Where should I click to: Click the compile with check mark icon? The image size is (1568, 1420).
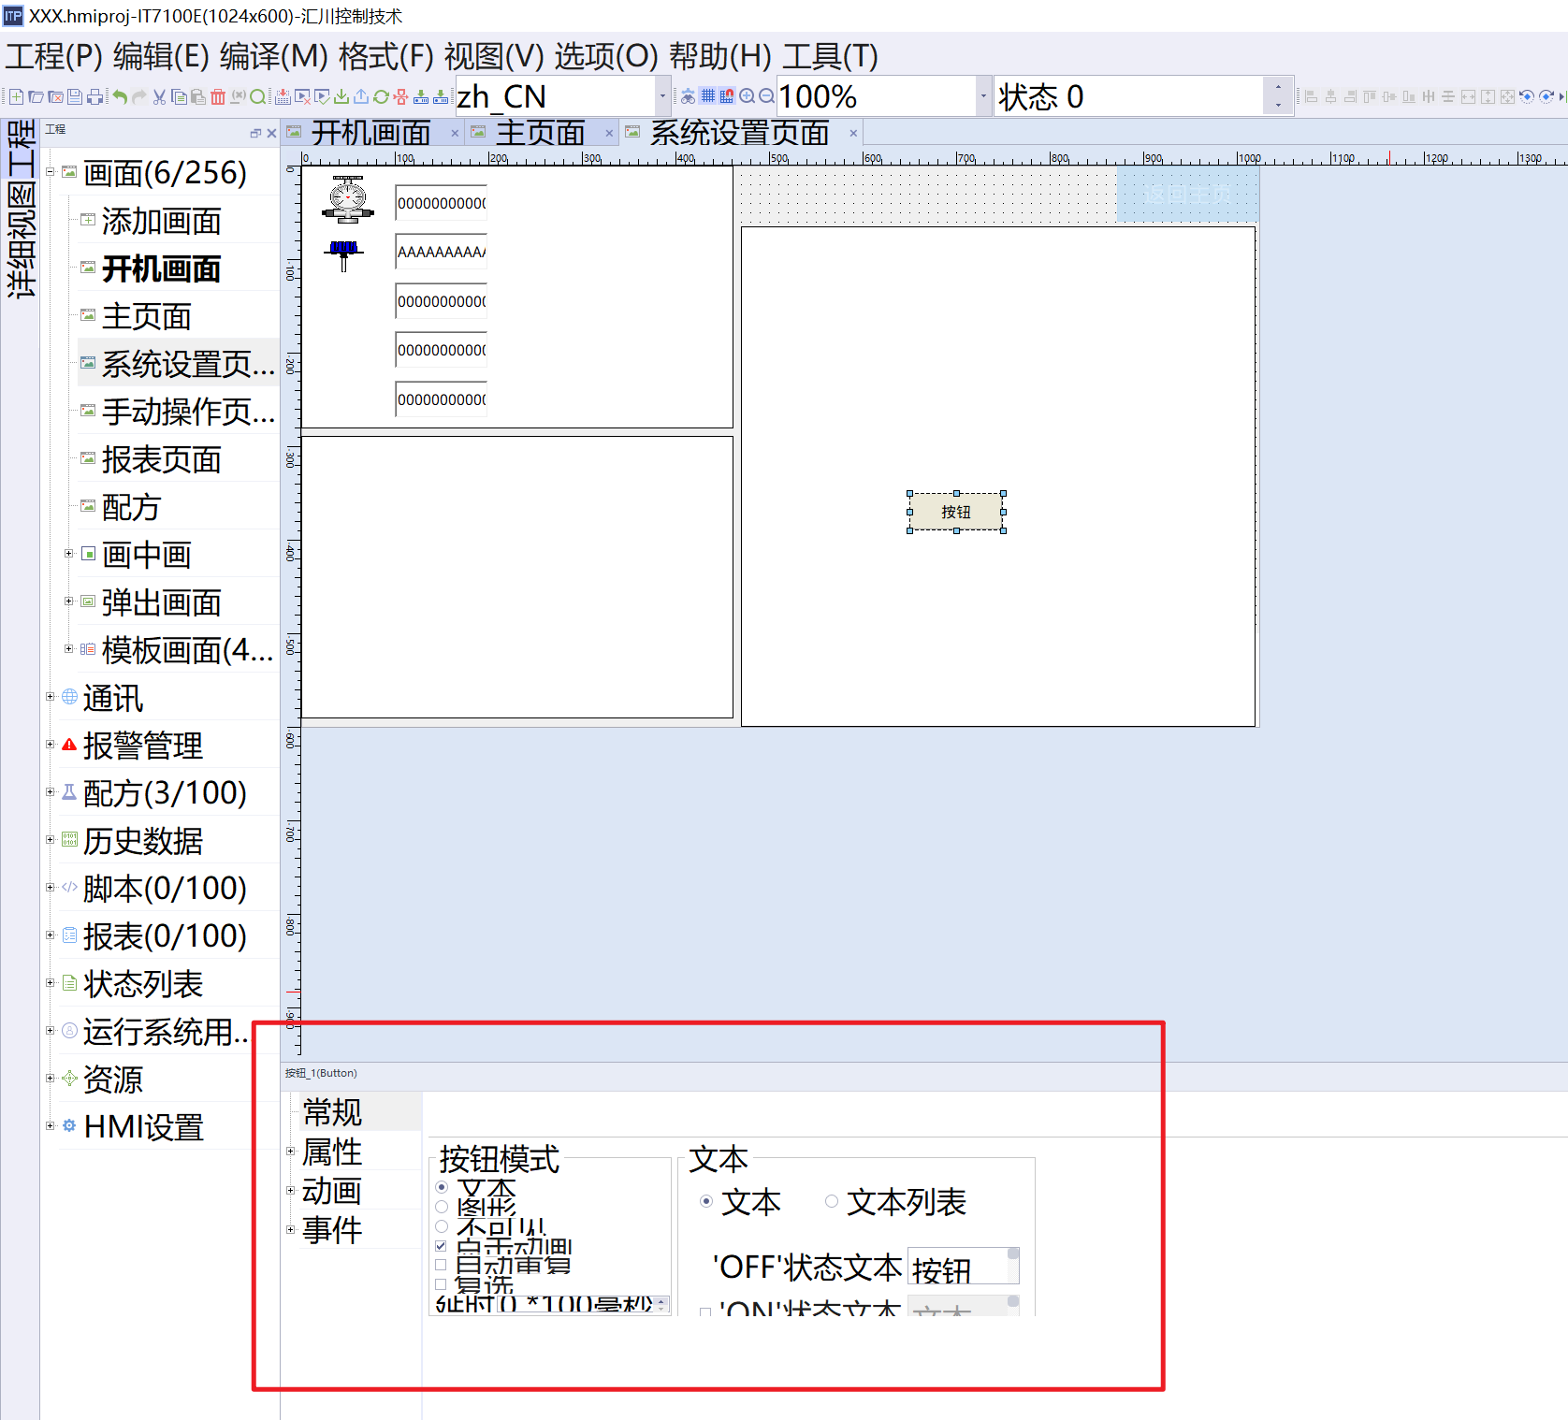[322, 96]
